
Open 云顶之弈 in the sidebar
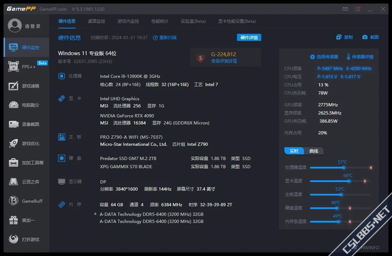(27, 182)
